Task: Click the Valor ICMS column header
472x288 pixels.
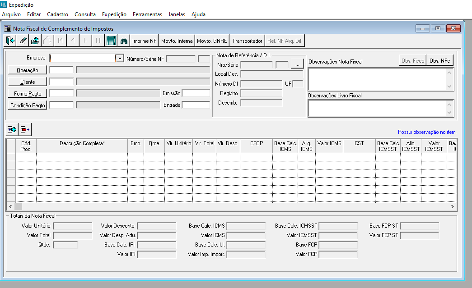Action: pos(329,146)
